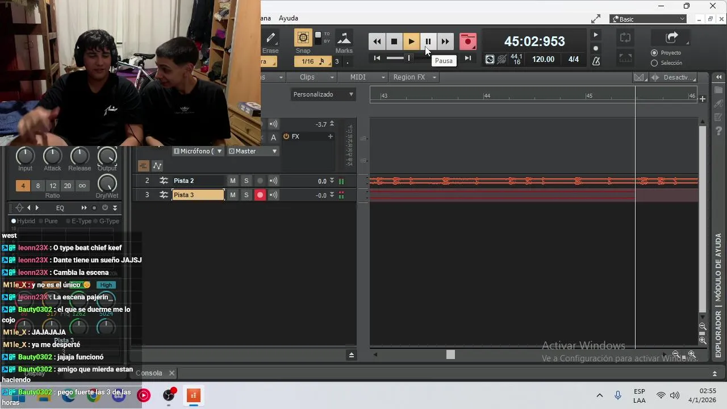This screenshot has height=409, width=727.
Task: Open the MIDI menu in track view
Action: point(362,77)
